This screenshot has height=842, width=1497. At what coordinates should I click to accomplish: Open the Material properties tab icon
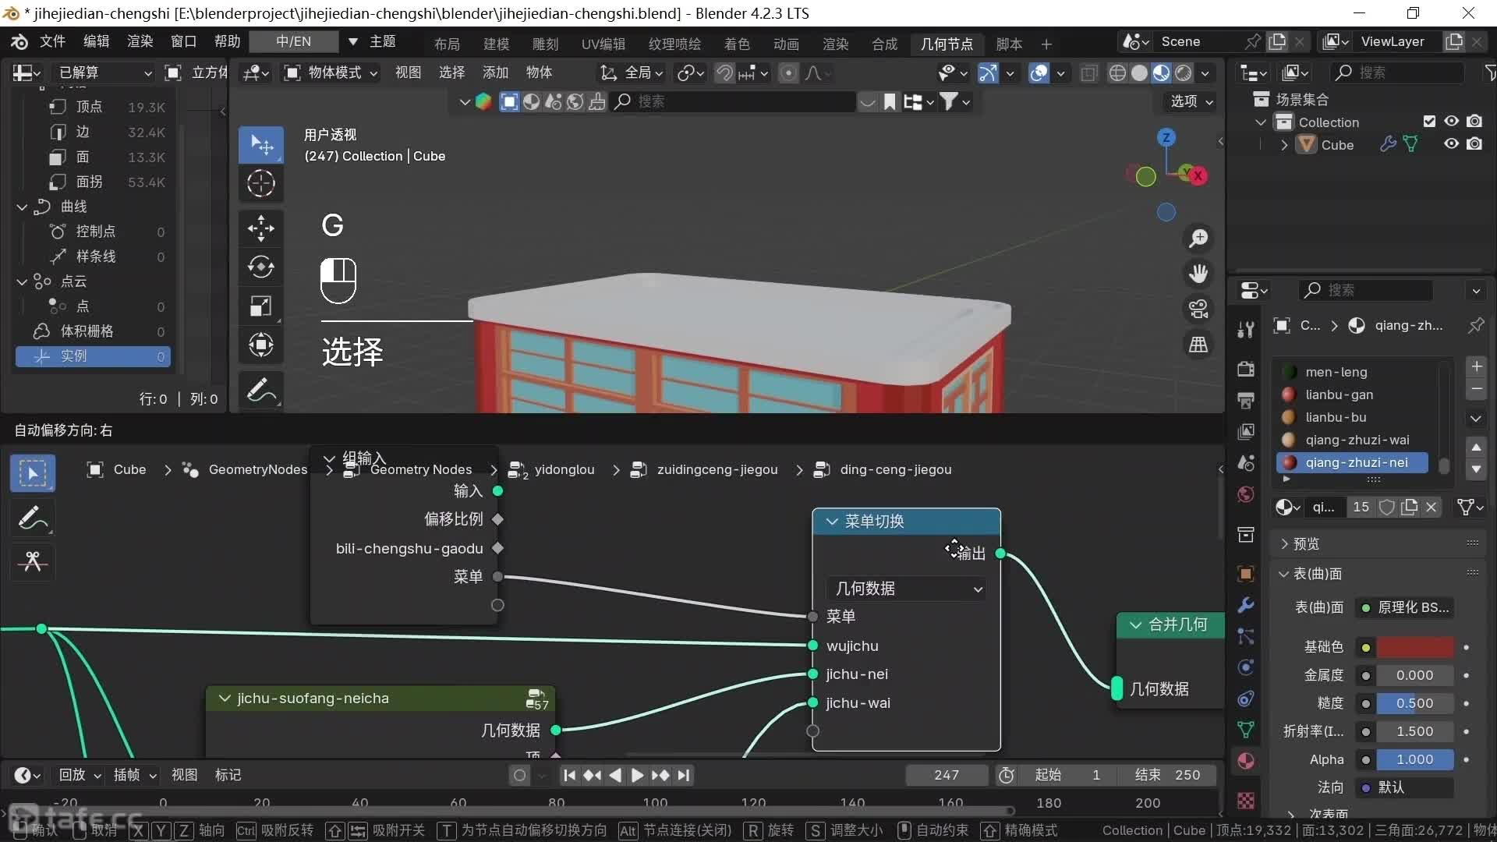click(1246, 761)
